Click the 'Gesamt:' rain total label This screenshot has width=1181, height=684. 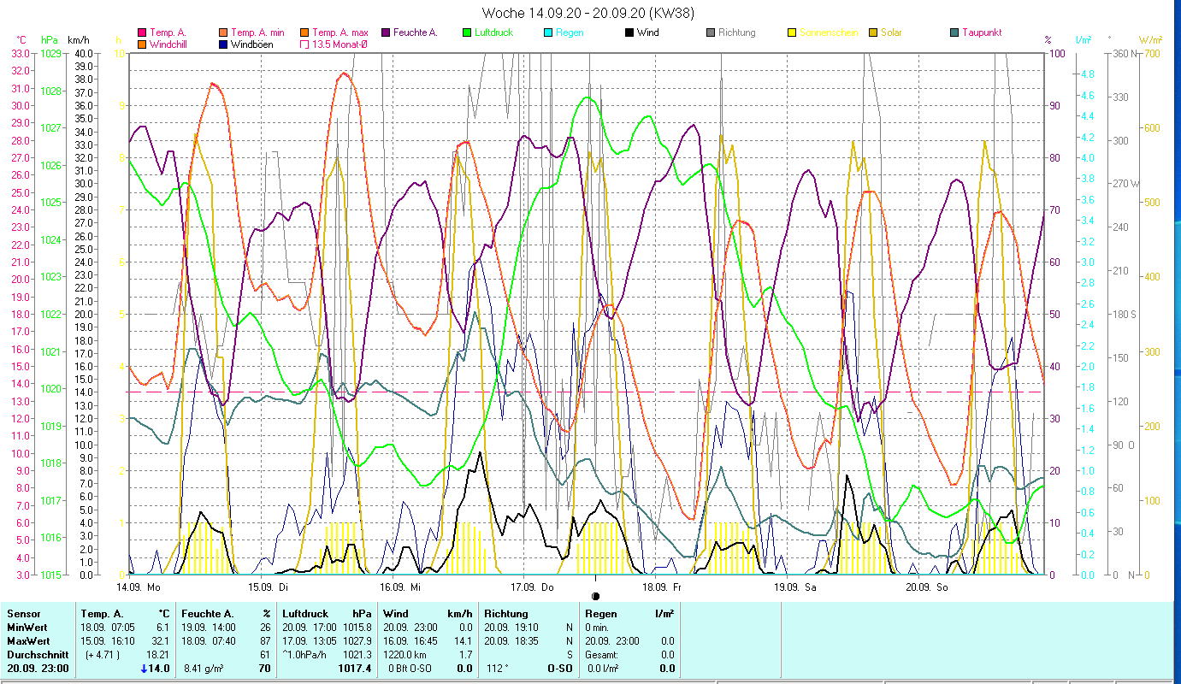tap(602, 654)
